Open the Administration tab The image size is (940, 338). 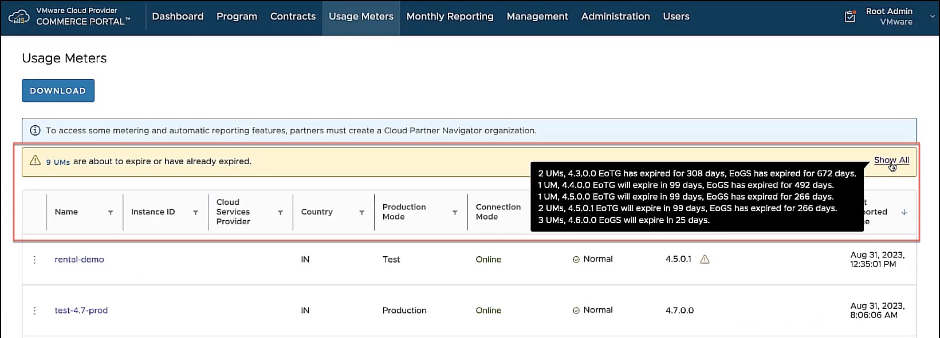tap(615, 17)
